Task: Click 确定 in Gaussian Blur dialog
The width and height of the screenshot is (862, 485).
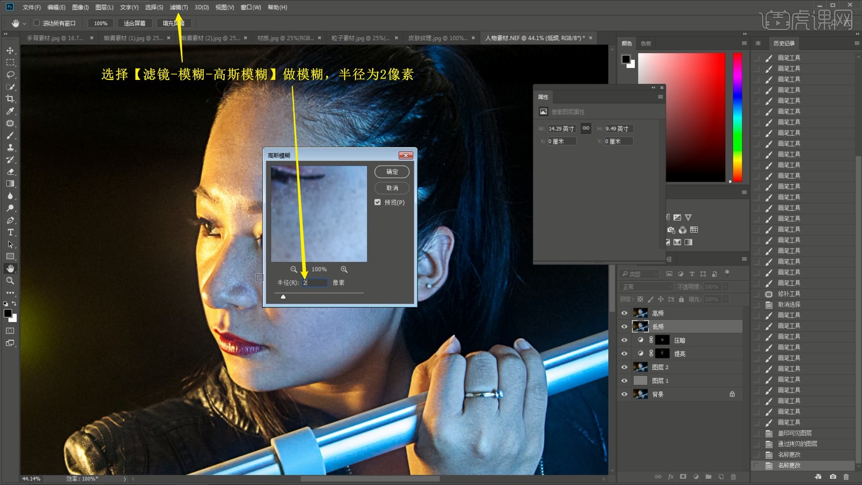Action: coord(392,172)
